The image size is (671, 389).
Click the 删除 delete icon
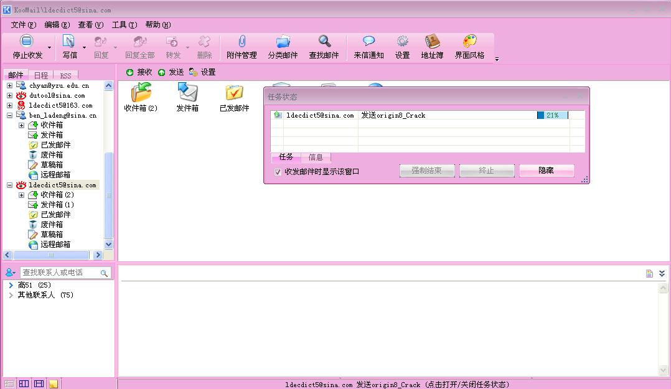[204, 42]
